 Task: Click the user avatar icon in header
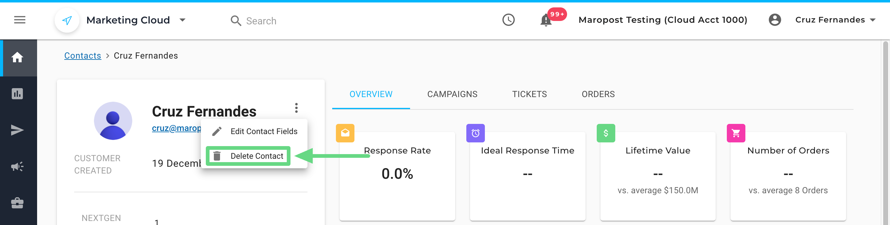775,20
